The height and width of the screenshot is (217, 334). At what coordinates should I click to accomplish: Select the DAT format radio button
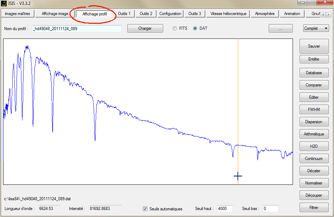point(195,28)
